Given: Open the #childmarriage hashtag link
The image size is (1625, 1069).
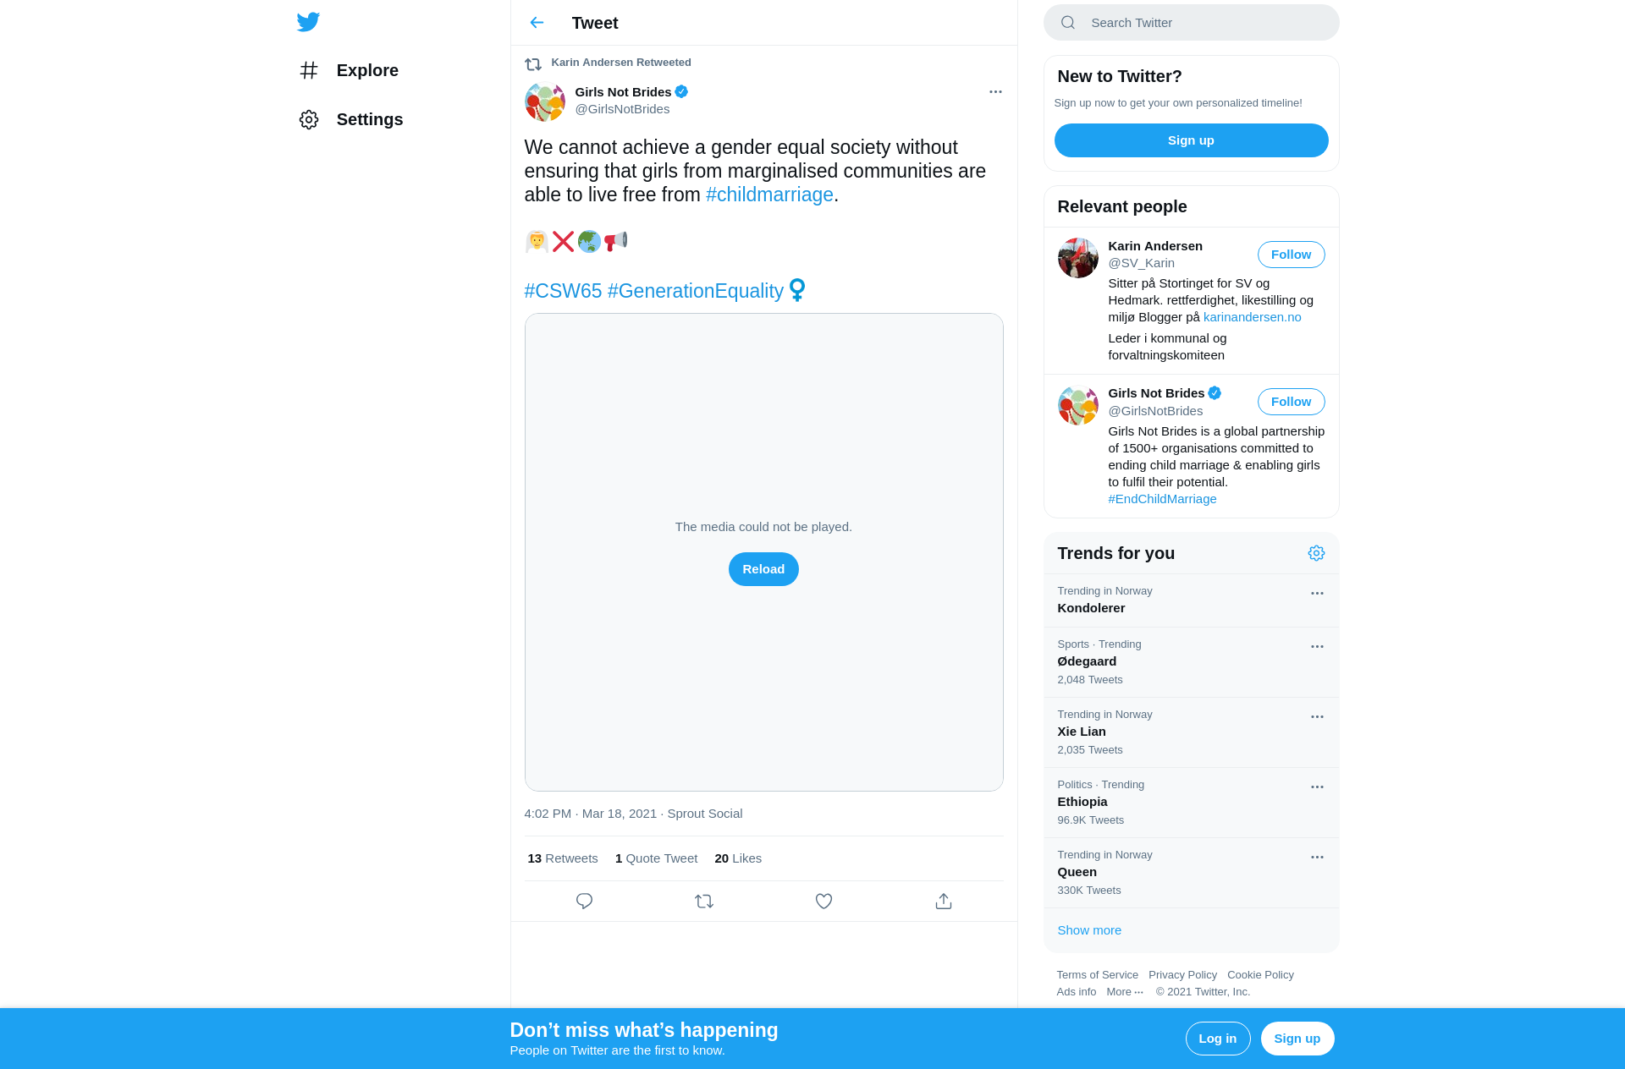Looking at the screenshot, I should tap(769, 195).
